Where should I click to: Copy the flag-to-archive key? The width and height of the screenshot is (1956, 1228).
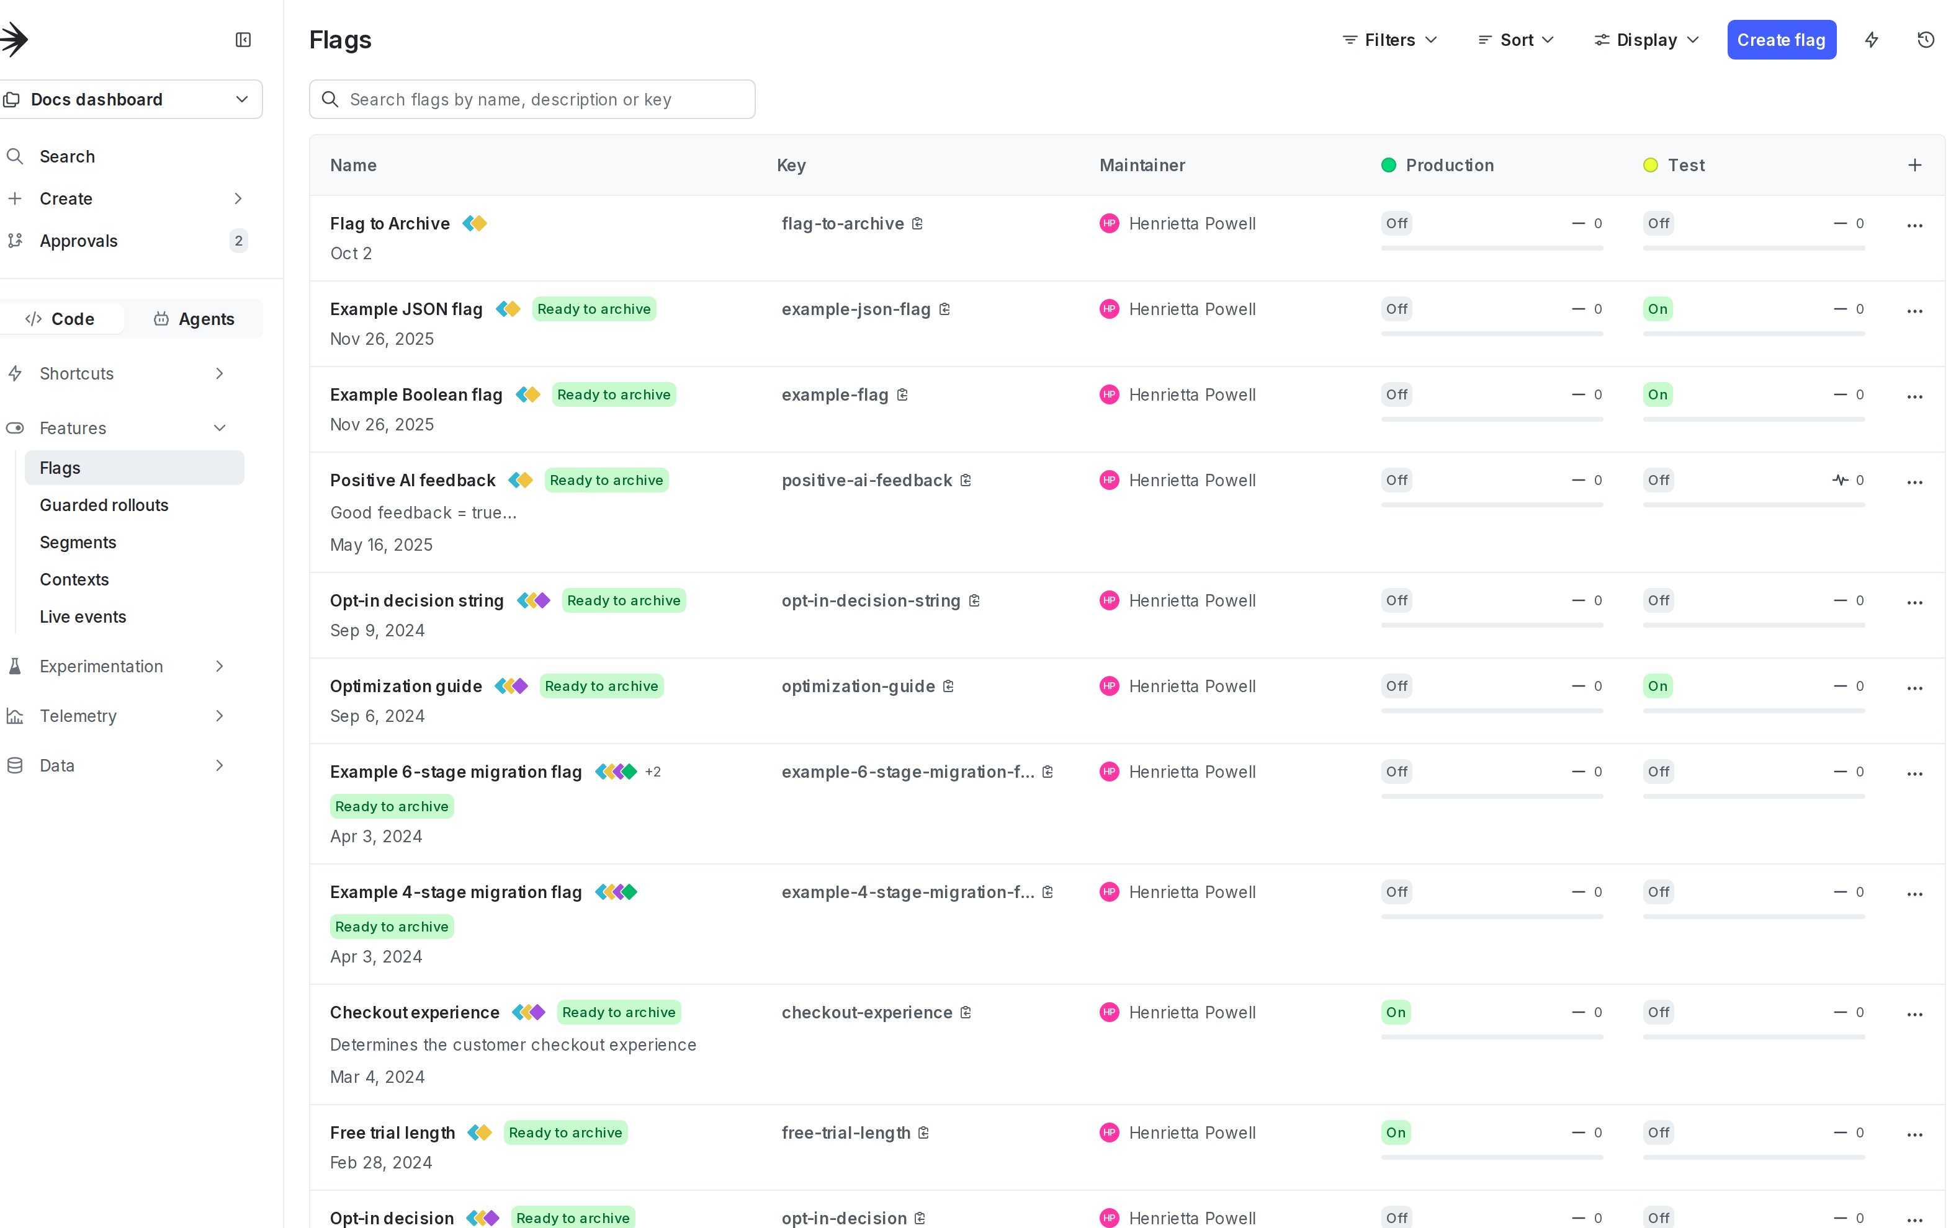coord(917,223)
